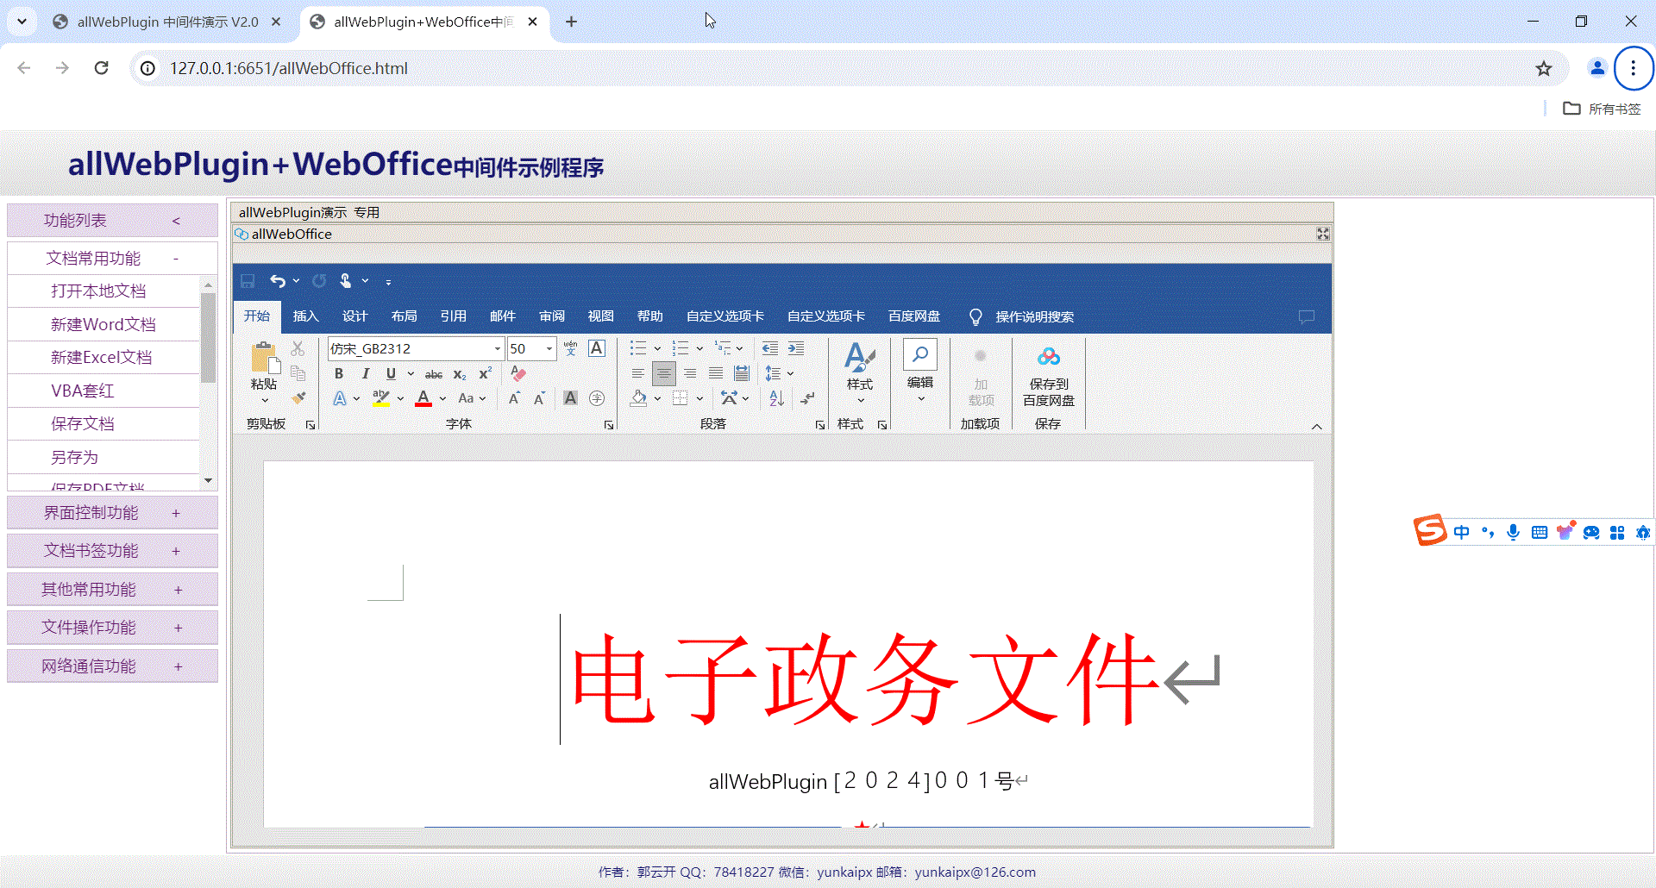Click the show paragraph marks icon
Viewport: 1656px width, 888px height.
[807, 398]
